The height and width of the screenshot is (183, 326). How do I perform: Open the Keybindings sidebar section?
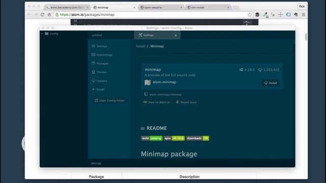[102, 55]
